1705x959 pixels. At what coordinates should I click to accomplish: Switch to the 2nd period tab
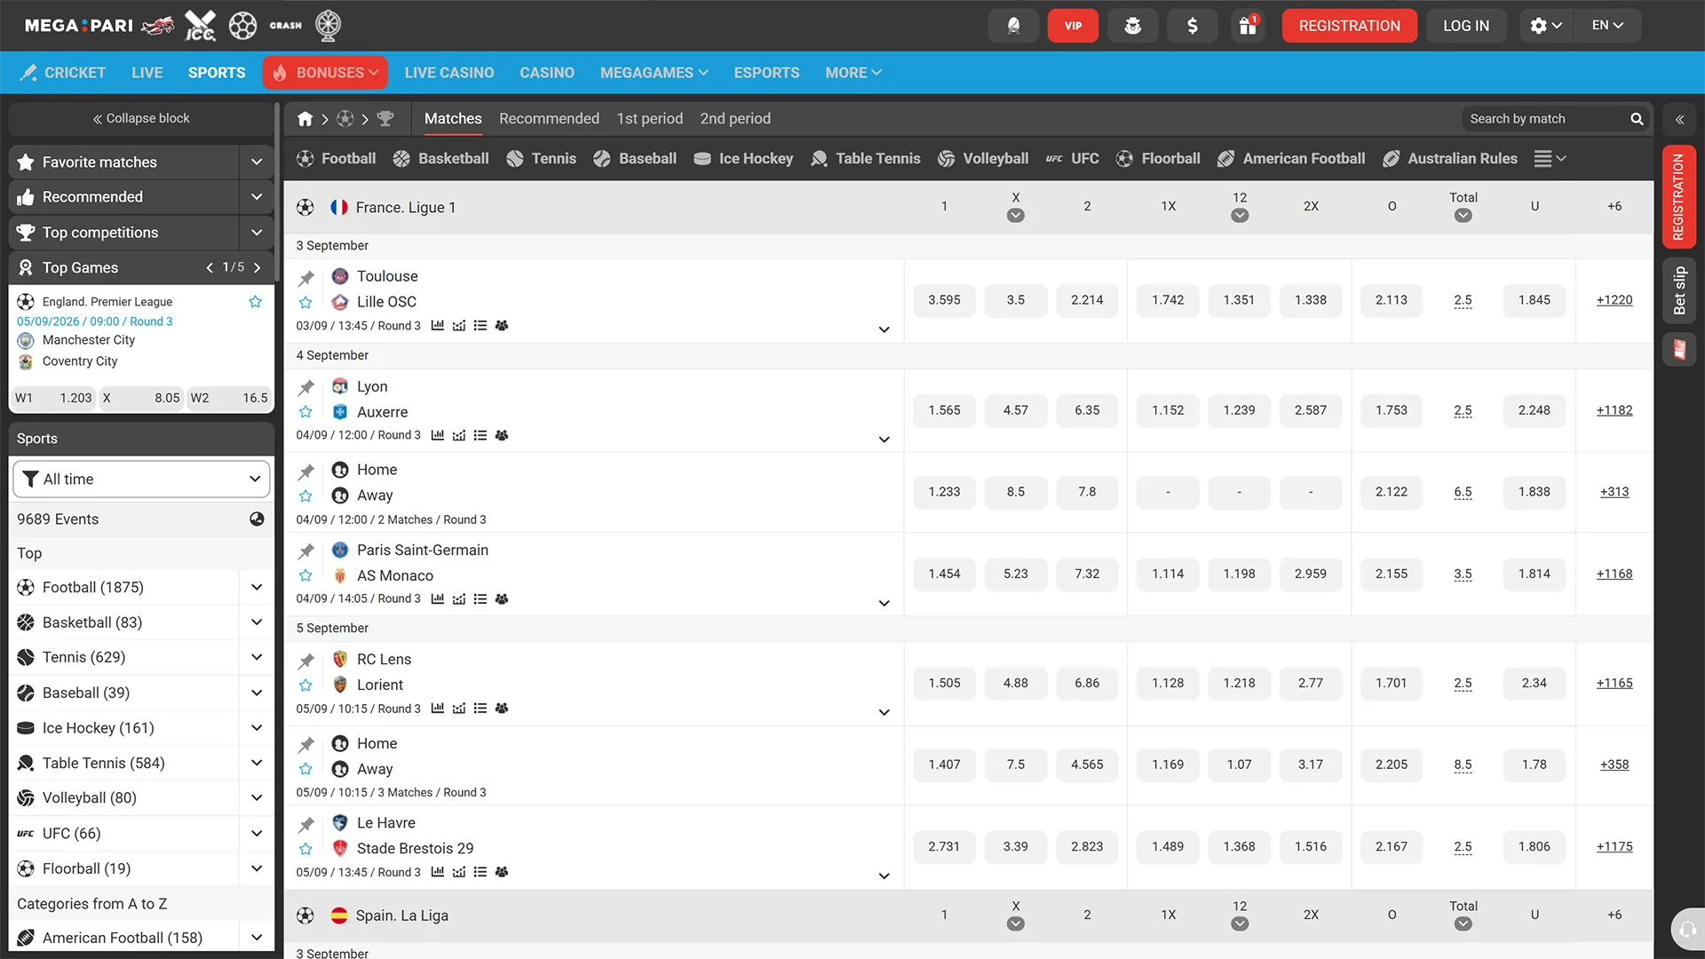(x=734, y=118)
